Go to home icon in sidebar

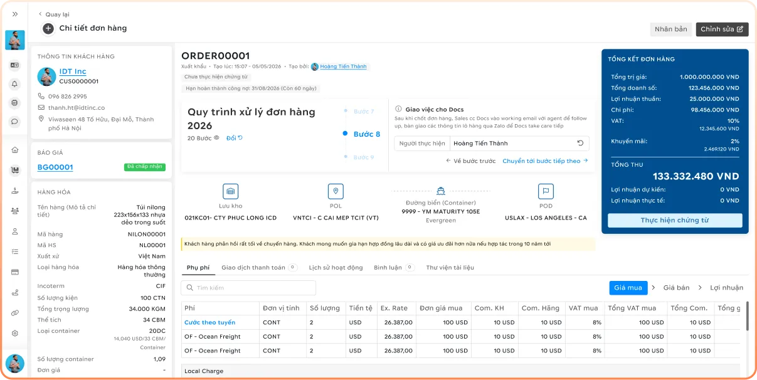click(x=15, y=150)
